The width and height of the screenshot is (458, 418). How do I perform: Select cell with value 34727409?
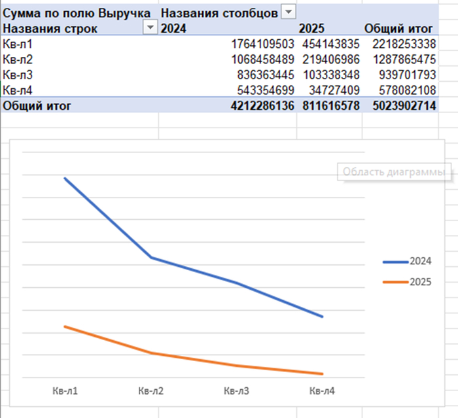point(331,89)
